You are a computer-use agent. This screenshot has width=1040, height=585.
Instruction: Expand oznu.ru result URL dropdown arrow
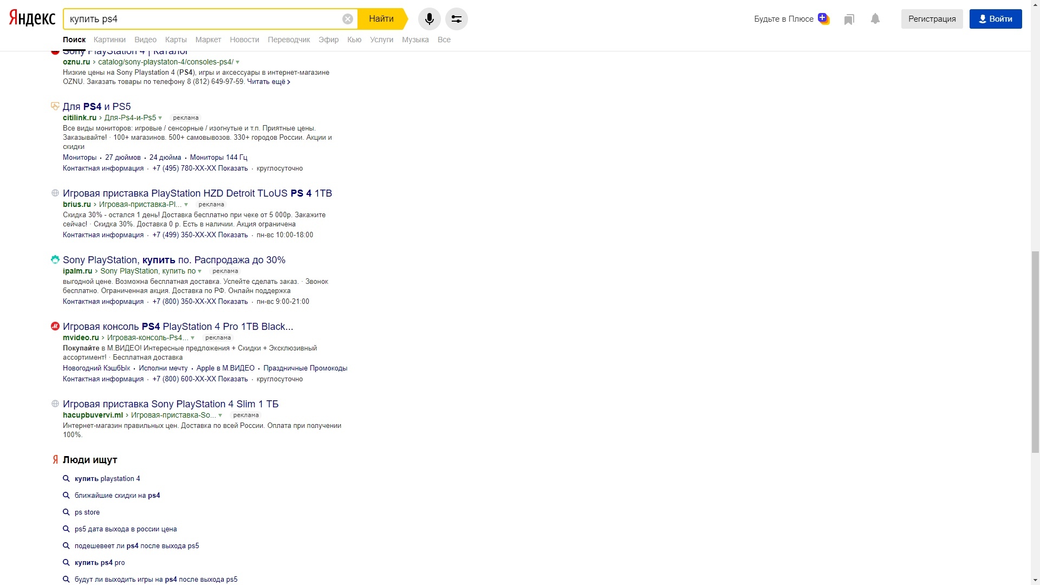point(238,62)
